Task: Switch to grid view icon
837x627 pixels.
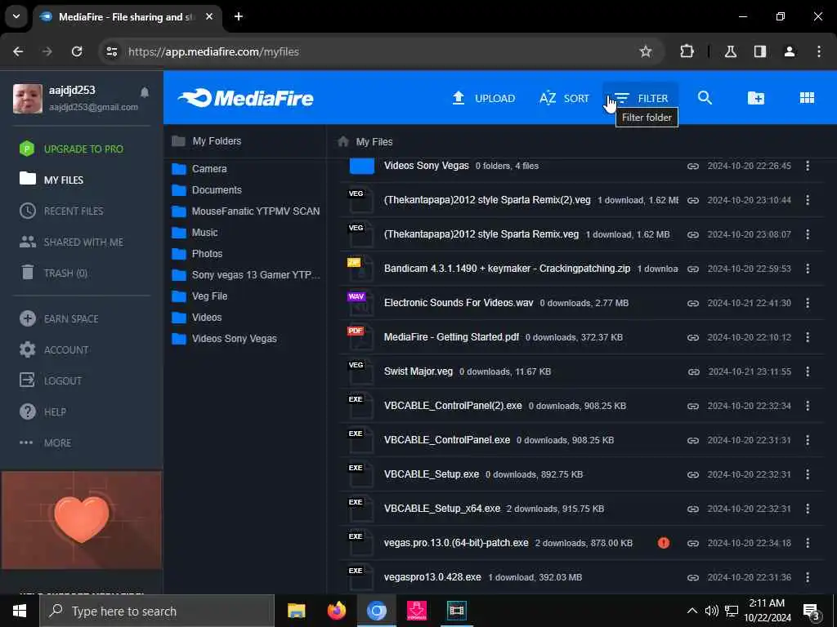Action: pyautogui.click(x=807, y=98)
